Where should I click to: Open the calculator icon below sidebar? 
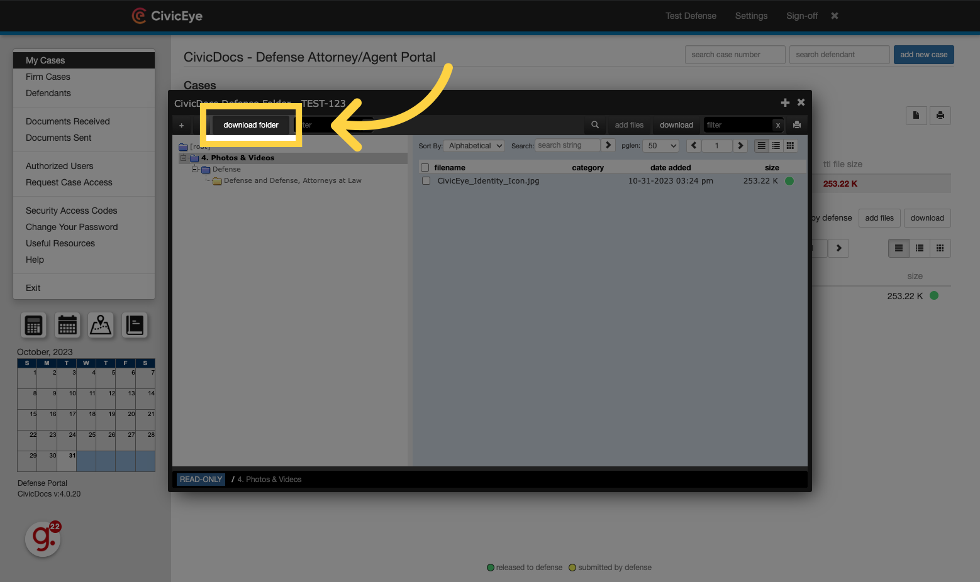[33, 325]
